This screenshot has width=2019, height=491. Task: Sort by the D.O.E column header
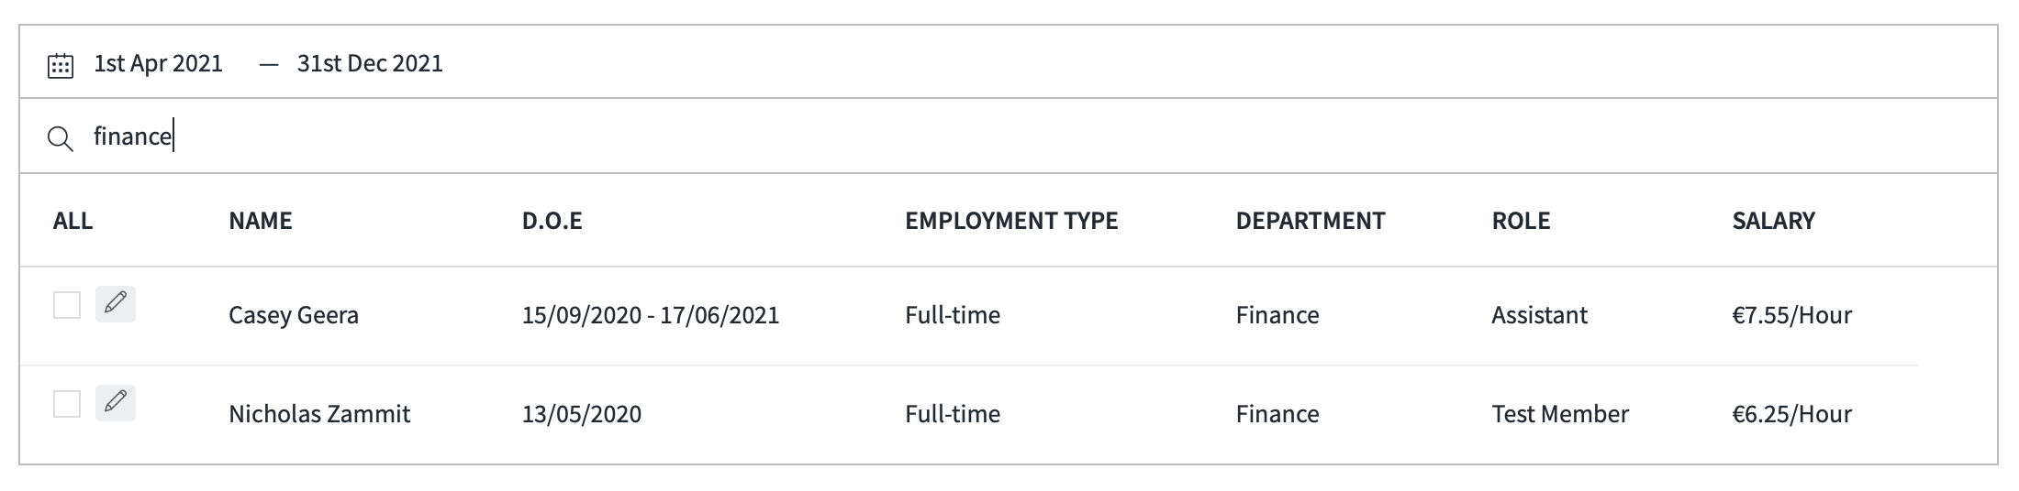click(x=552, y=221)
